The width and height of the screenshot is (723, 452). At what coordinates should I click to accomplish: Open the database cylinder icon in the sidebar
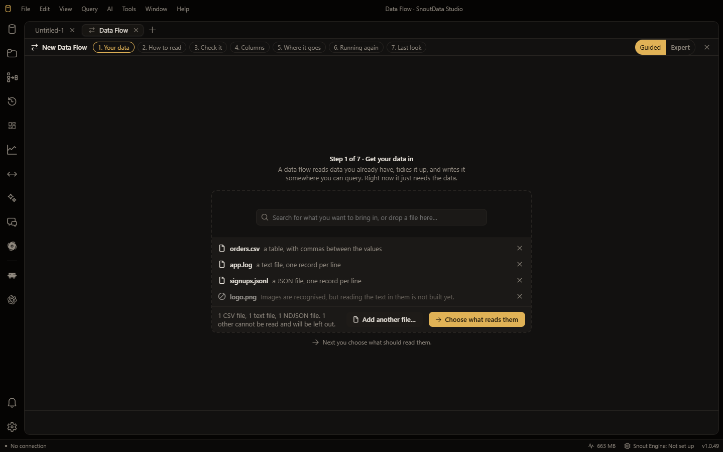pyautogui.click(x=12, y=29)
